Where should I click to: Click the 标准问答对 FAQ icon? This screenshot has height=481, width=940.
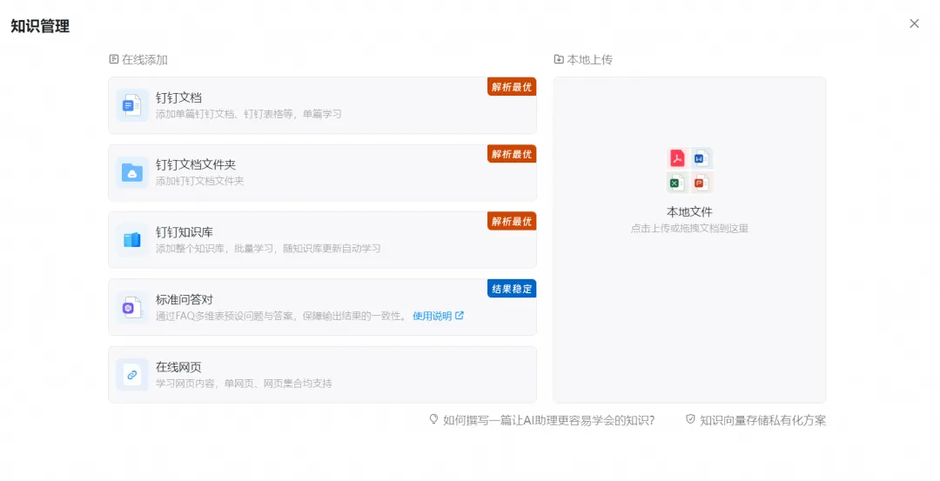tap(132, 307)
